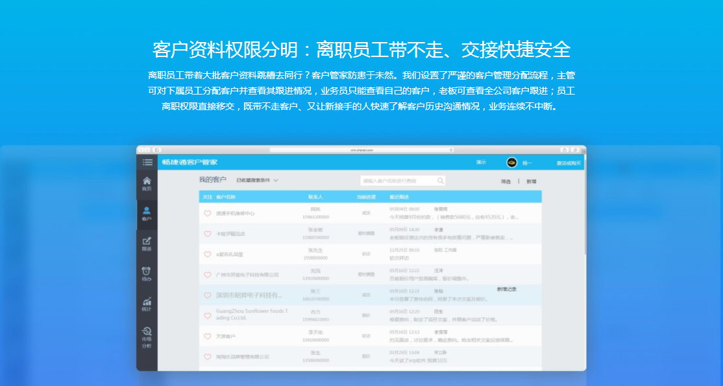
Task: Click 新增记录 on the highlighted customer row
Action: [x=506, y=289]
